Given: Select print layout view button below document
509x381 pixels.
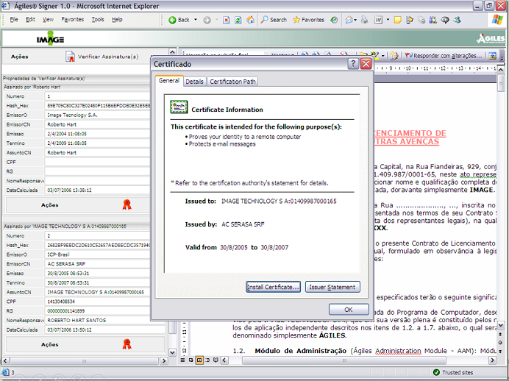Looking at the screenshot, I should 199,360.
